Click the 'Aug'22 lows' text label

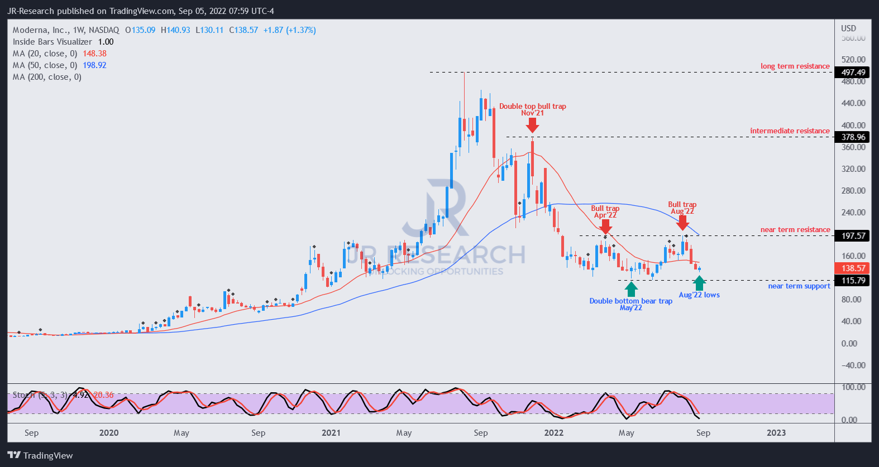(699, 295)
